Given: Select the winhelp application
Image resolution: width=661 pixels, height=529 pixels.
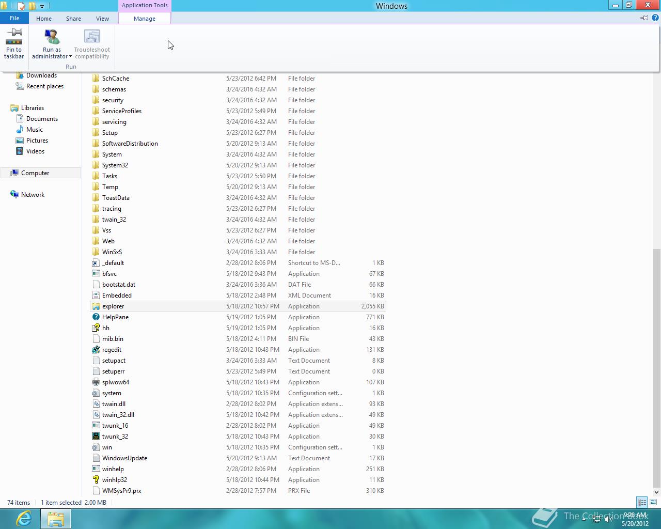Looking at the screenshot, I should (x=238, y=469).
